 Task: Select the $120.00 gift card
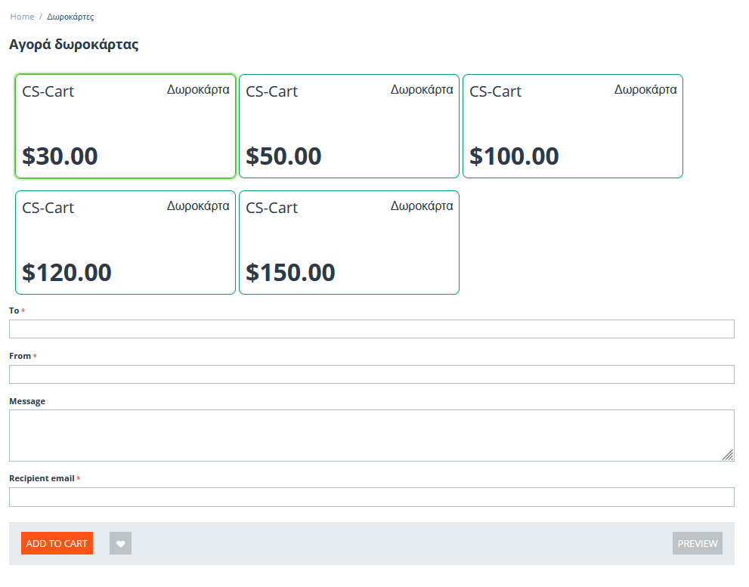click(x=125, y=243)
